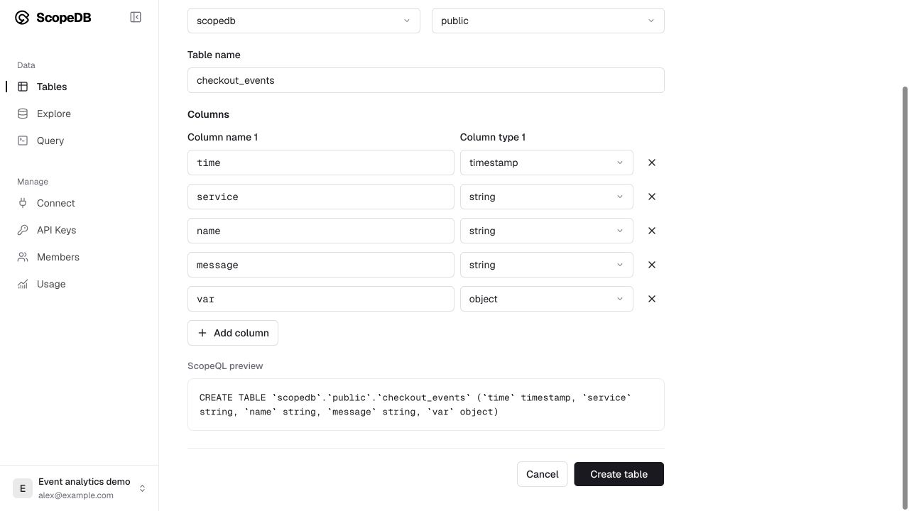Change the object column type
This screenshot has width=909, height=511.
[547, 299]
